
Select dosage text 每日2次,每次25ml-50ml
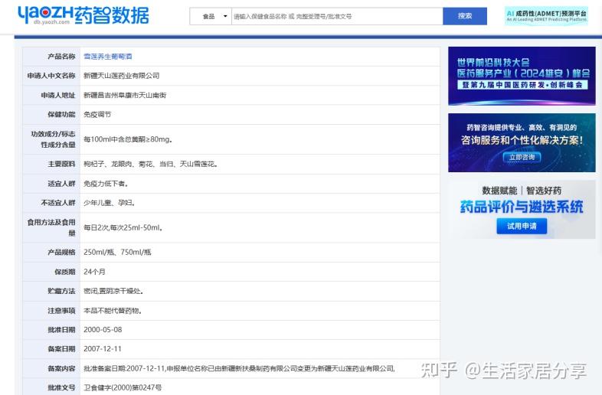pos(123,227)
